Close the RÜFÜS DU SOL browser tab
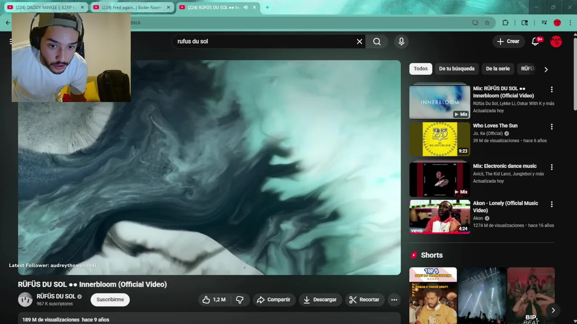This screenshot has width=577, height=324. point(254,7)
